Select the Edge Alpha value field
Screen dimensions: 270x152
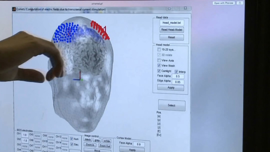pyautogui.click(x=178, y=82)
